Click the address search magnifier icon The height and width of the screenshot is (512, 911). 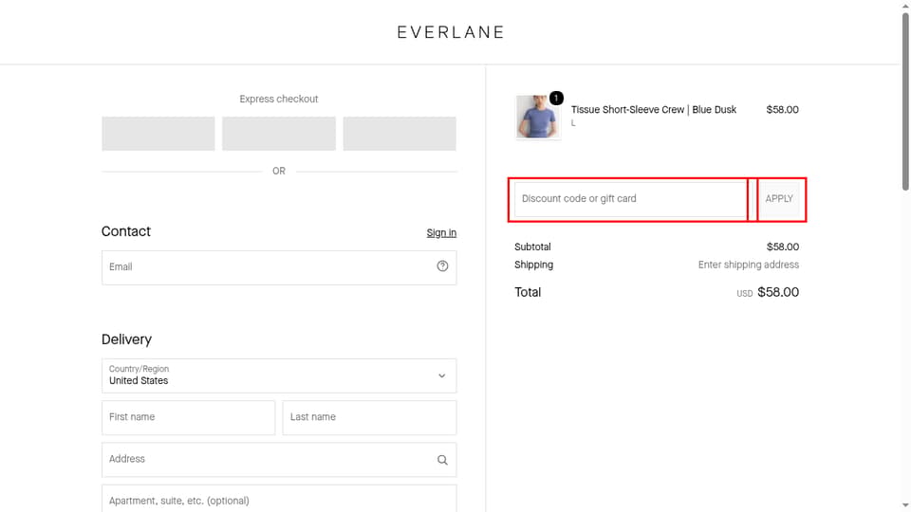(x=443, y=460)
